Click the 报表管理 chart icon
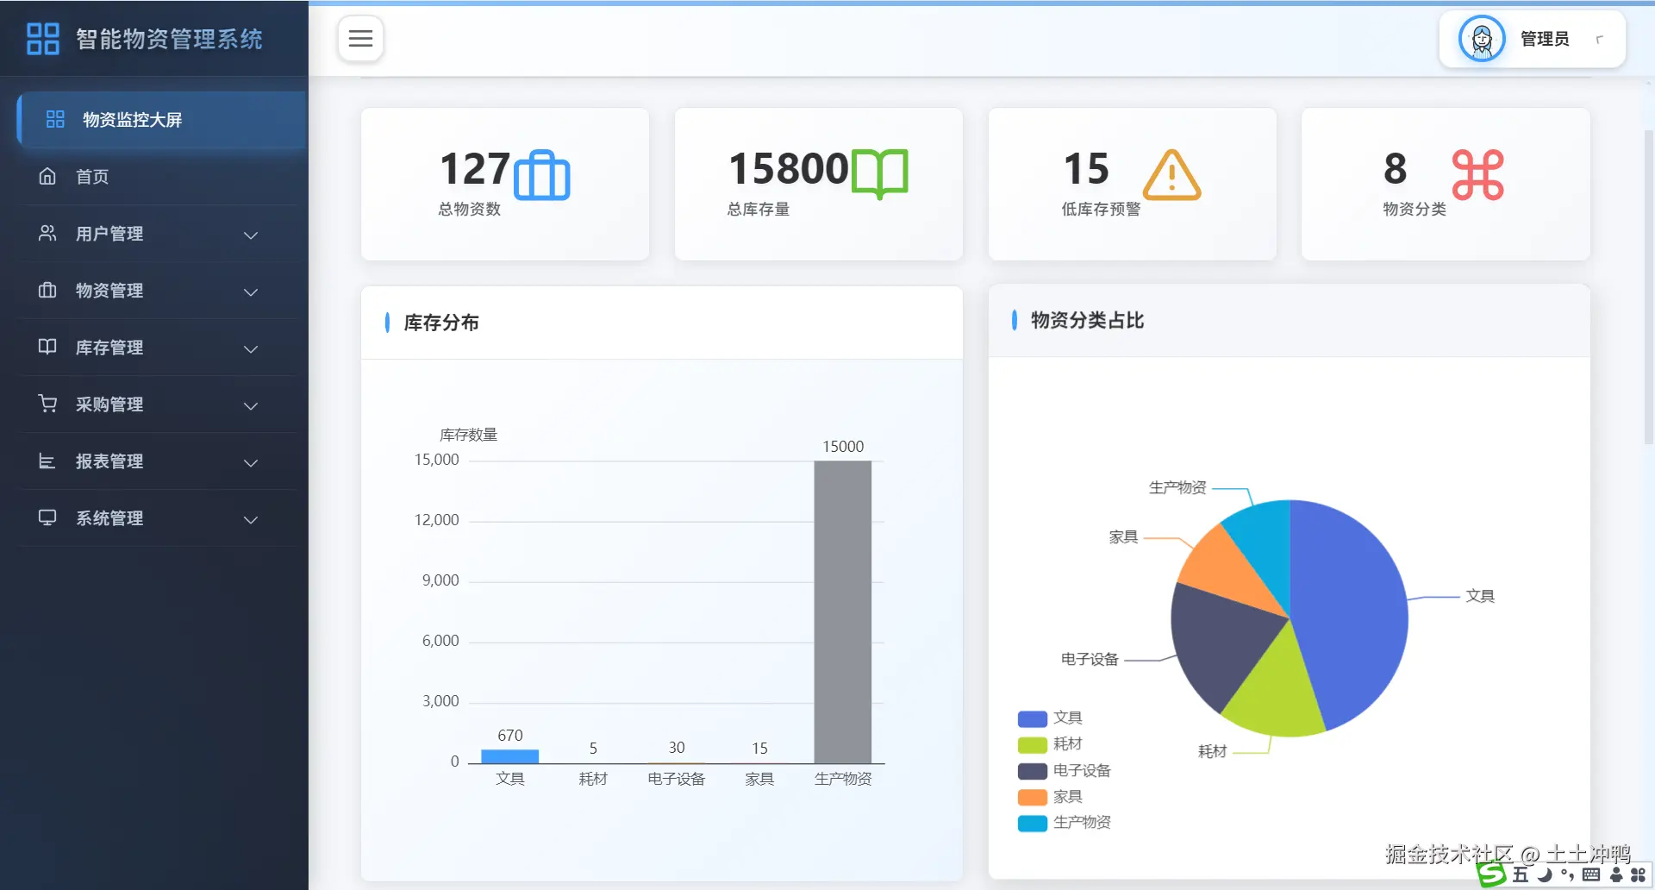 (x=47, y=461)
